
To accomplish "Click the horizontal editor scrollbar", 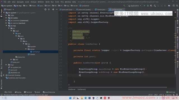I will pos(117,87).
